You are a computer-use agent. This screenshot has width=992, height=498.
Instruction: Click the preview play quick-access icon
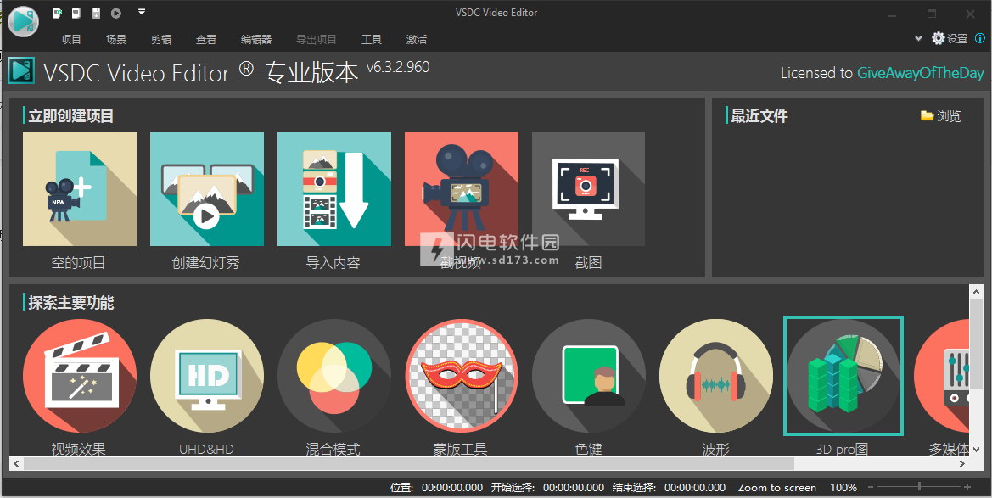115,13
